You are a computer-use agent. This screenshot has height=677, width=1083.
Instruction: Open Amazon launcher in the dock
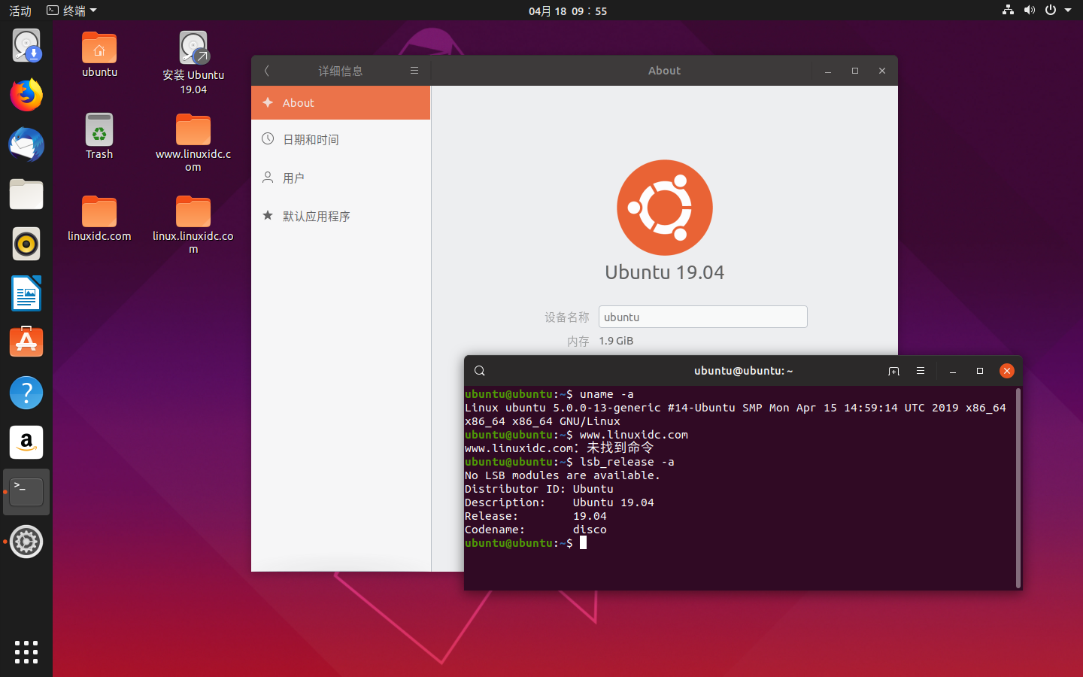(26, 442)
